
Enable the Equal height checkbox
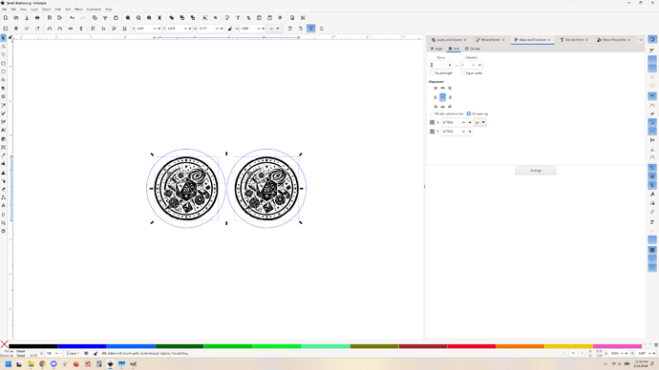point(432,73)
